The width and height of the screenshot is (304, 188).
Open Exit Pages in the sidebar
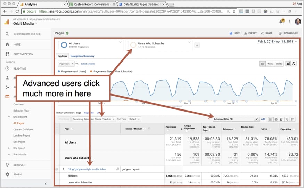click(x=19, y=142)
